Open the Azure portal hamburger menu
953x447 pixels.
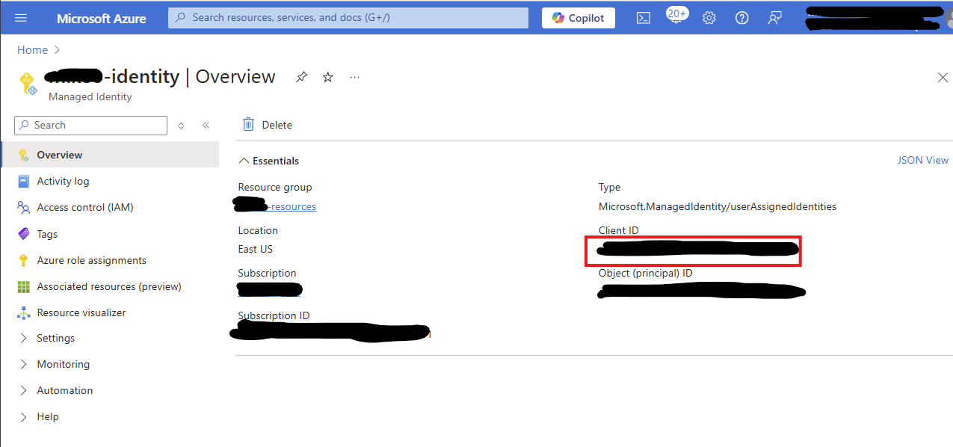tap(21, 18)
